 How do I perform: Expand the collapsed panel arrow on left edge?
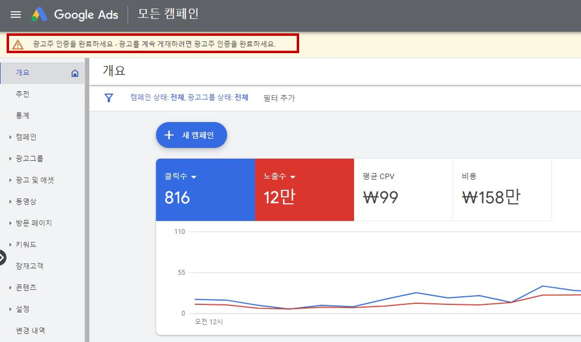point(2,258)
